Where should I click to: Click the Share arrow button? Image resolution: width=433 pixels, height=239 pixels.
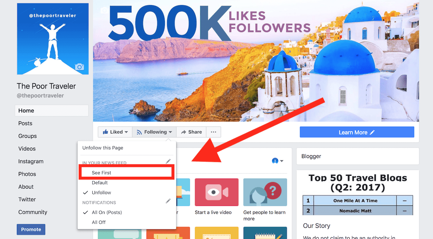(191, 132)
